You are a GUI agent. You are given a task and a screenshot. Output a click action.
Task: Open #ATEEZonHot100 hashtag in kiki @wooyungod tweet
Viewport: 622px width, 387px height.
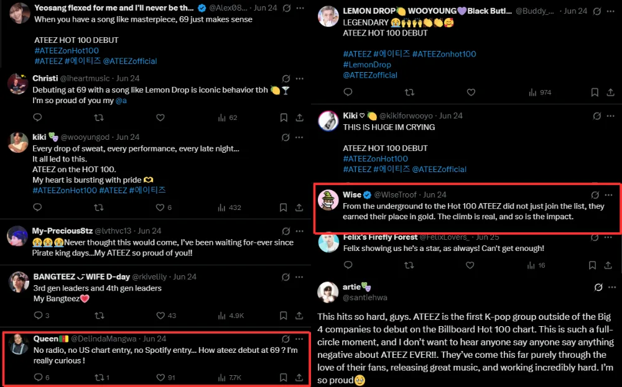pos(65,190)
